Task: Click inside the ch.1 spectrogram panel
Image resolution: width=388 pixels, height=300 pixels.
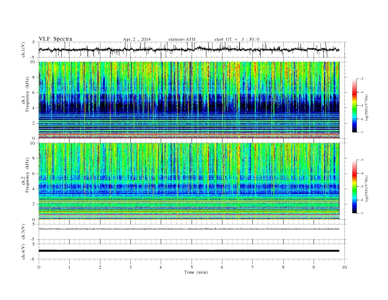Action: click(x=189, y=100)
